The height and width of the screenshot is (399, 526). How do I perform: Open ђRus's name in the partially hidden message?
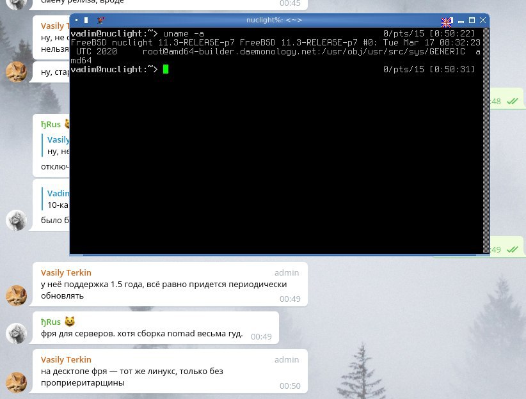51,125
